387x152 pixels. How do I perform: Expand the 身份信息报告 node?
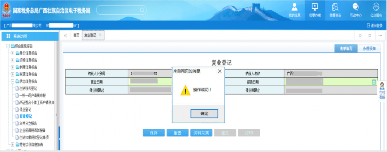(13, 53)
